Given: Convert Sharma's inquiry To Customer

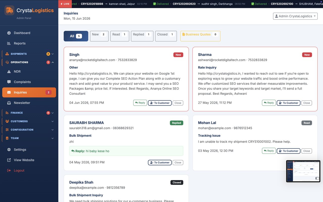Looking at the screenshot, I should 288,103.
